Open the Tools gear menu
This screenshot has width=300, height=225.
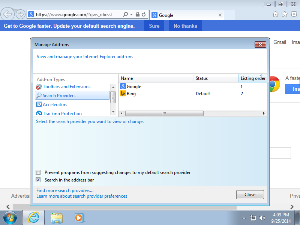(294, 14)
